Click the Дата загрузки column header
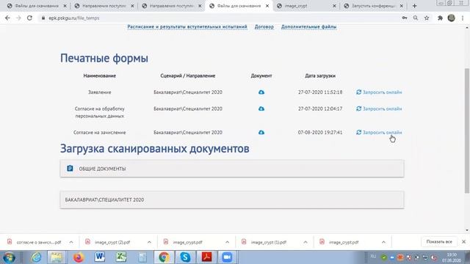This screenshot has width=470, height=264. [320, 76]
